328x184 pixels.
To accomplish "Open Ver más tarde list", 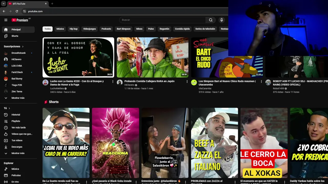I will point(18,128).
